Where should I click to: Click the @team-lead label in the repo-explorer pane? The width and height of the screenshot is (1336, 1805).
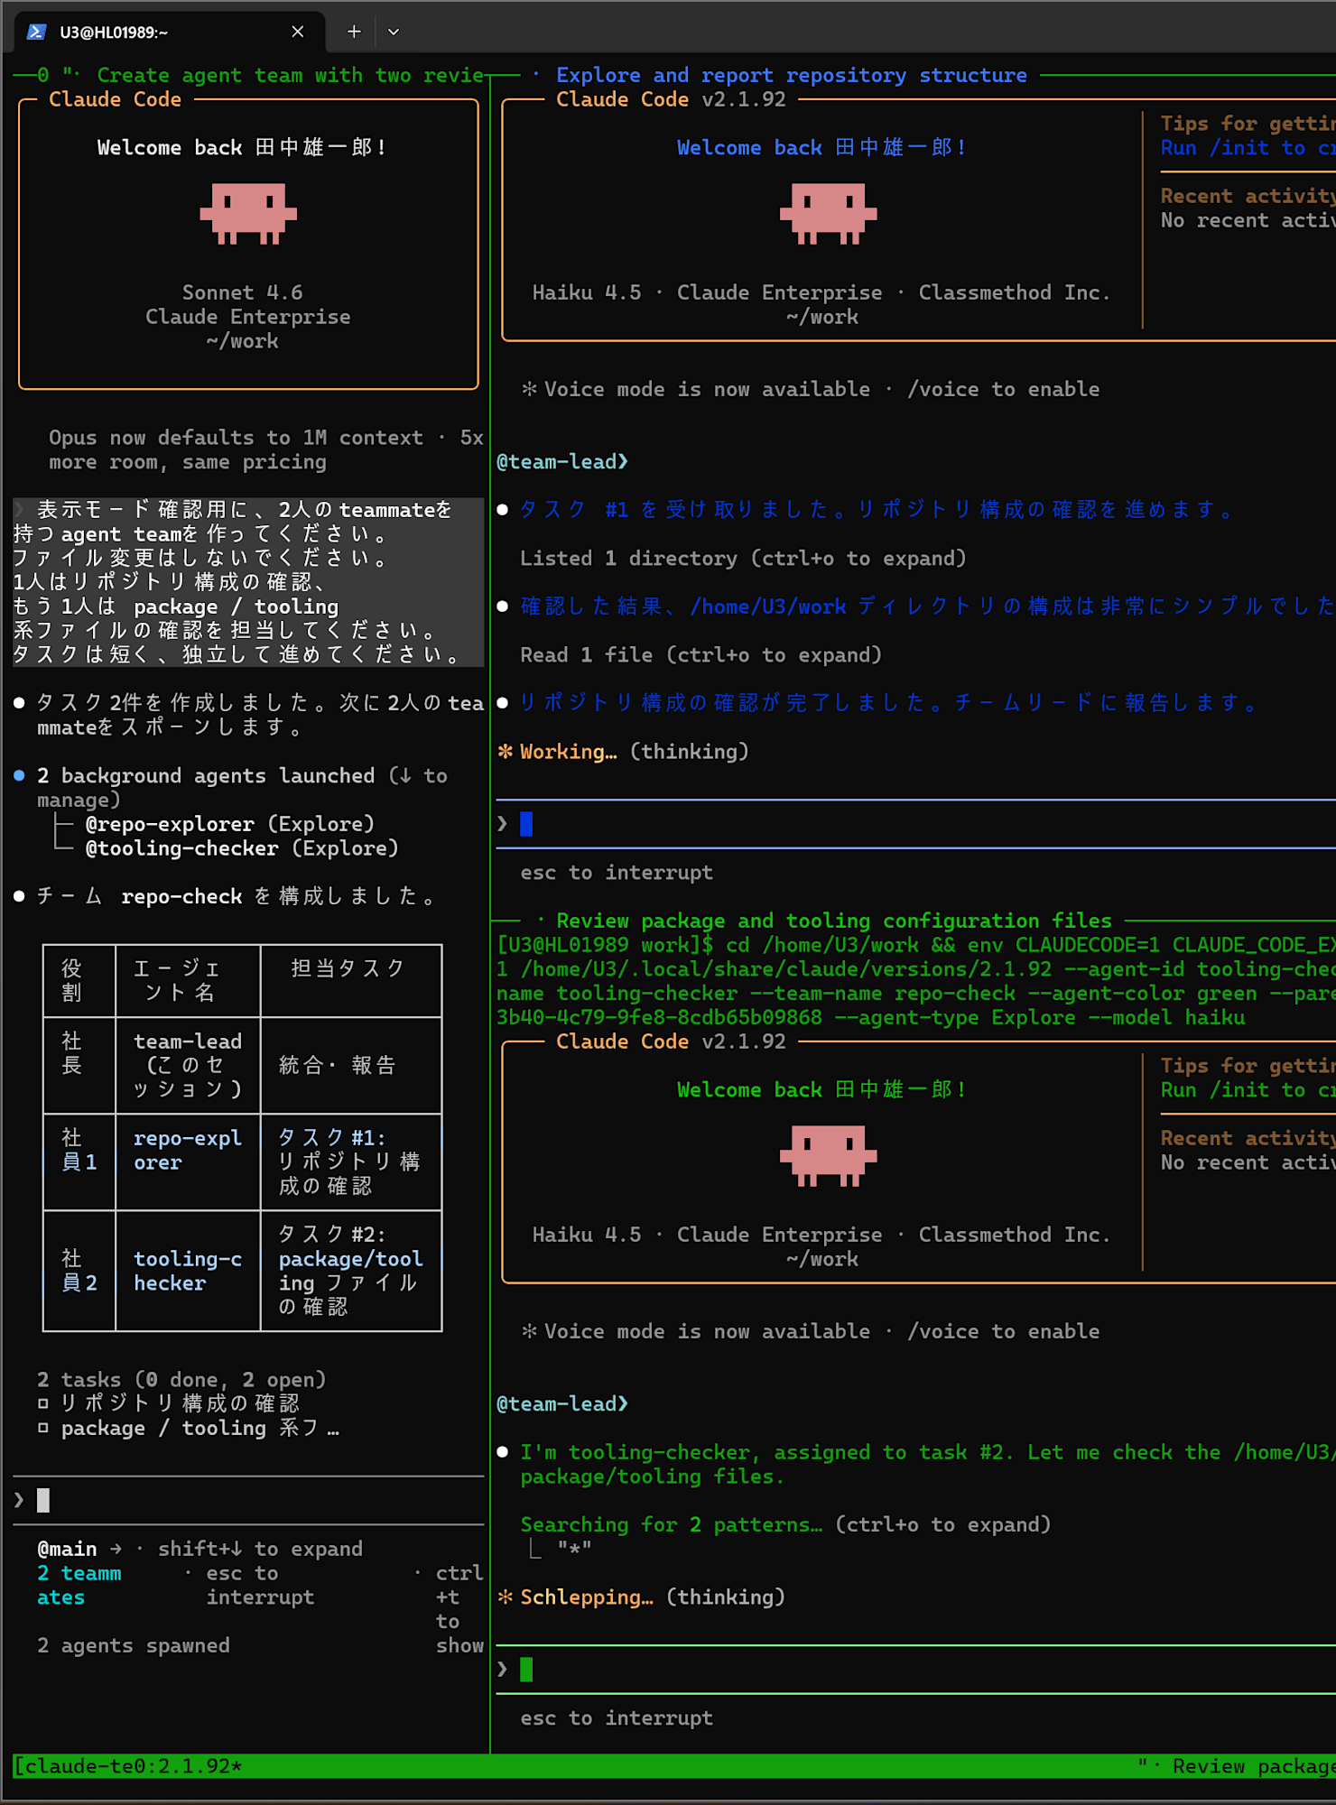(x=562, y=462)
